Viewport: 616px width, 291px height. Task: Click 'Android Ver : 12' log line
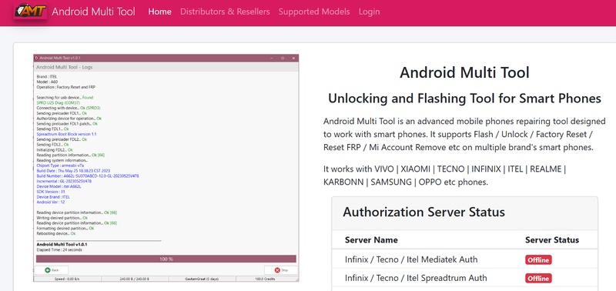pyautogui.click(x=51, y=202)
